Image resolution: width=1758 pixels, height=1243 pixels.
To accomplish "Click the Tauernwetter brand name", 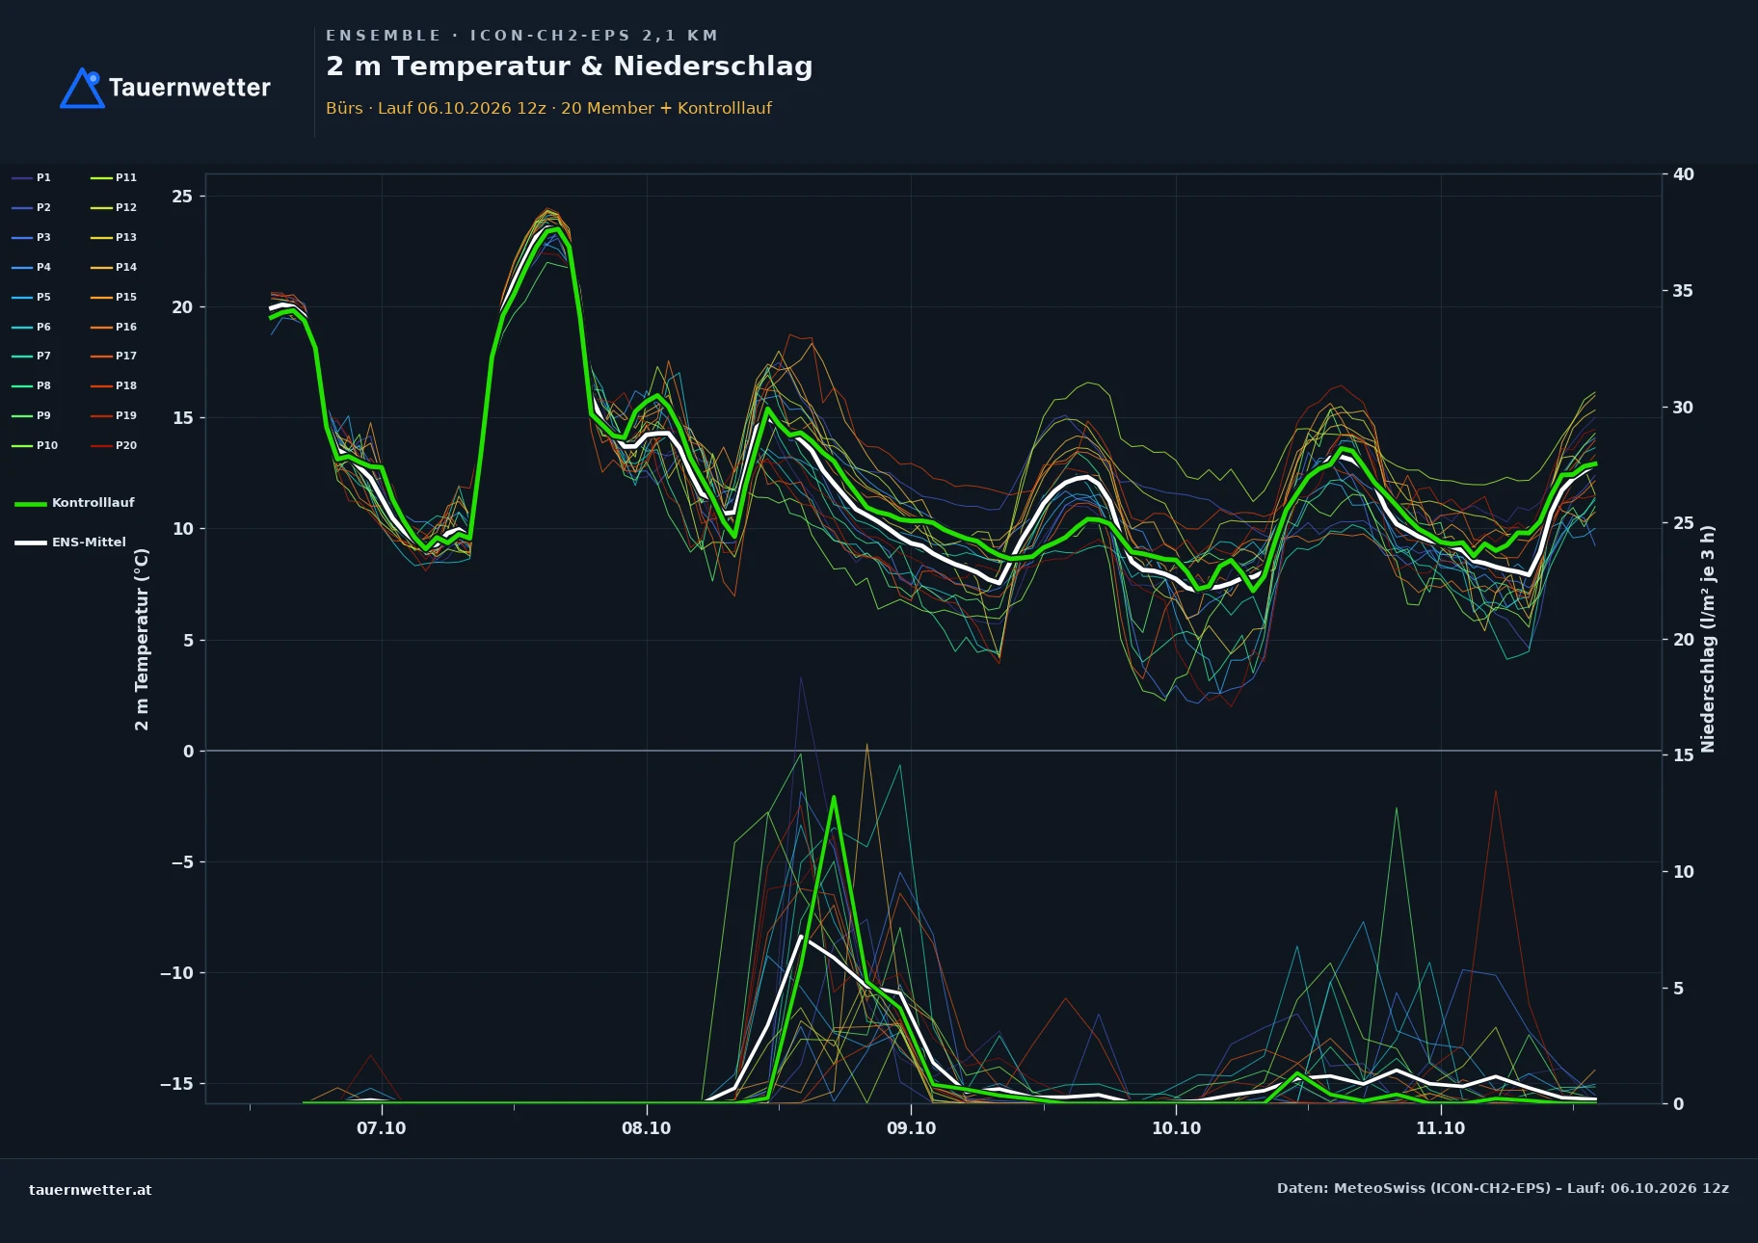I will click(x=190, y=88).
